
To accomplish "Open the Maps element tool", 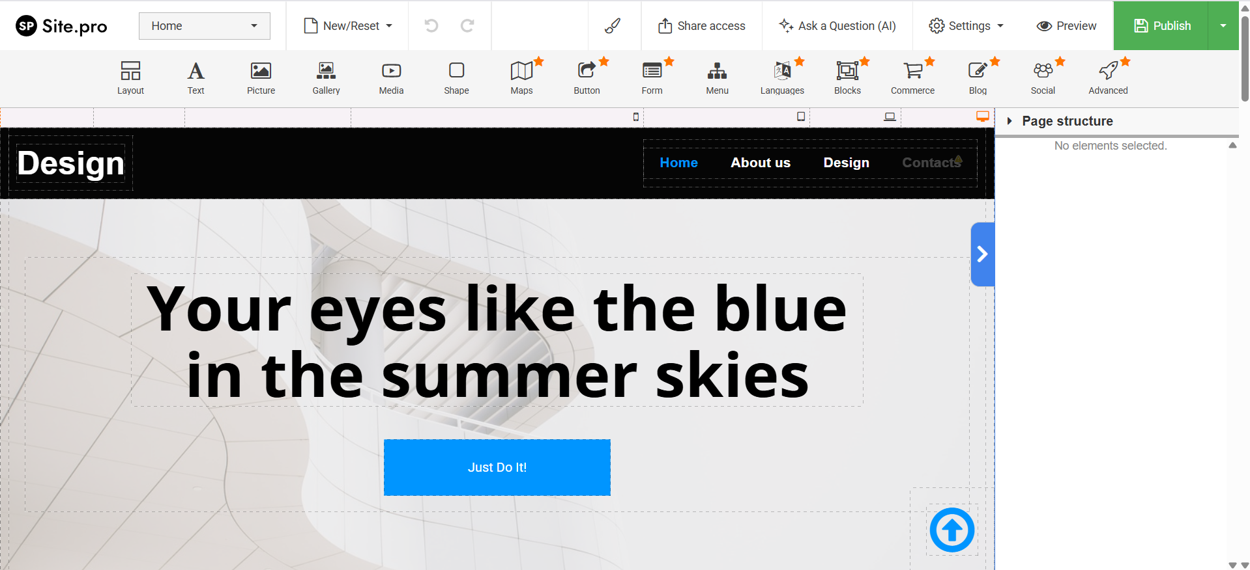I will click(521, 71).
